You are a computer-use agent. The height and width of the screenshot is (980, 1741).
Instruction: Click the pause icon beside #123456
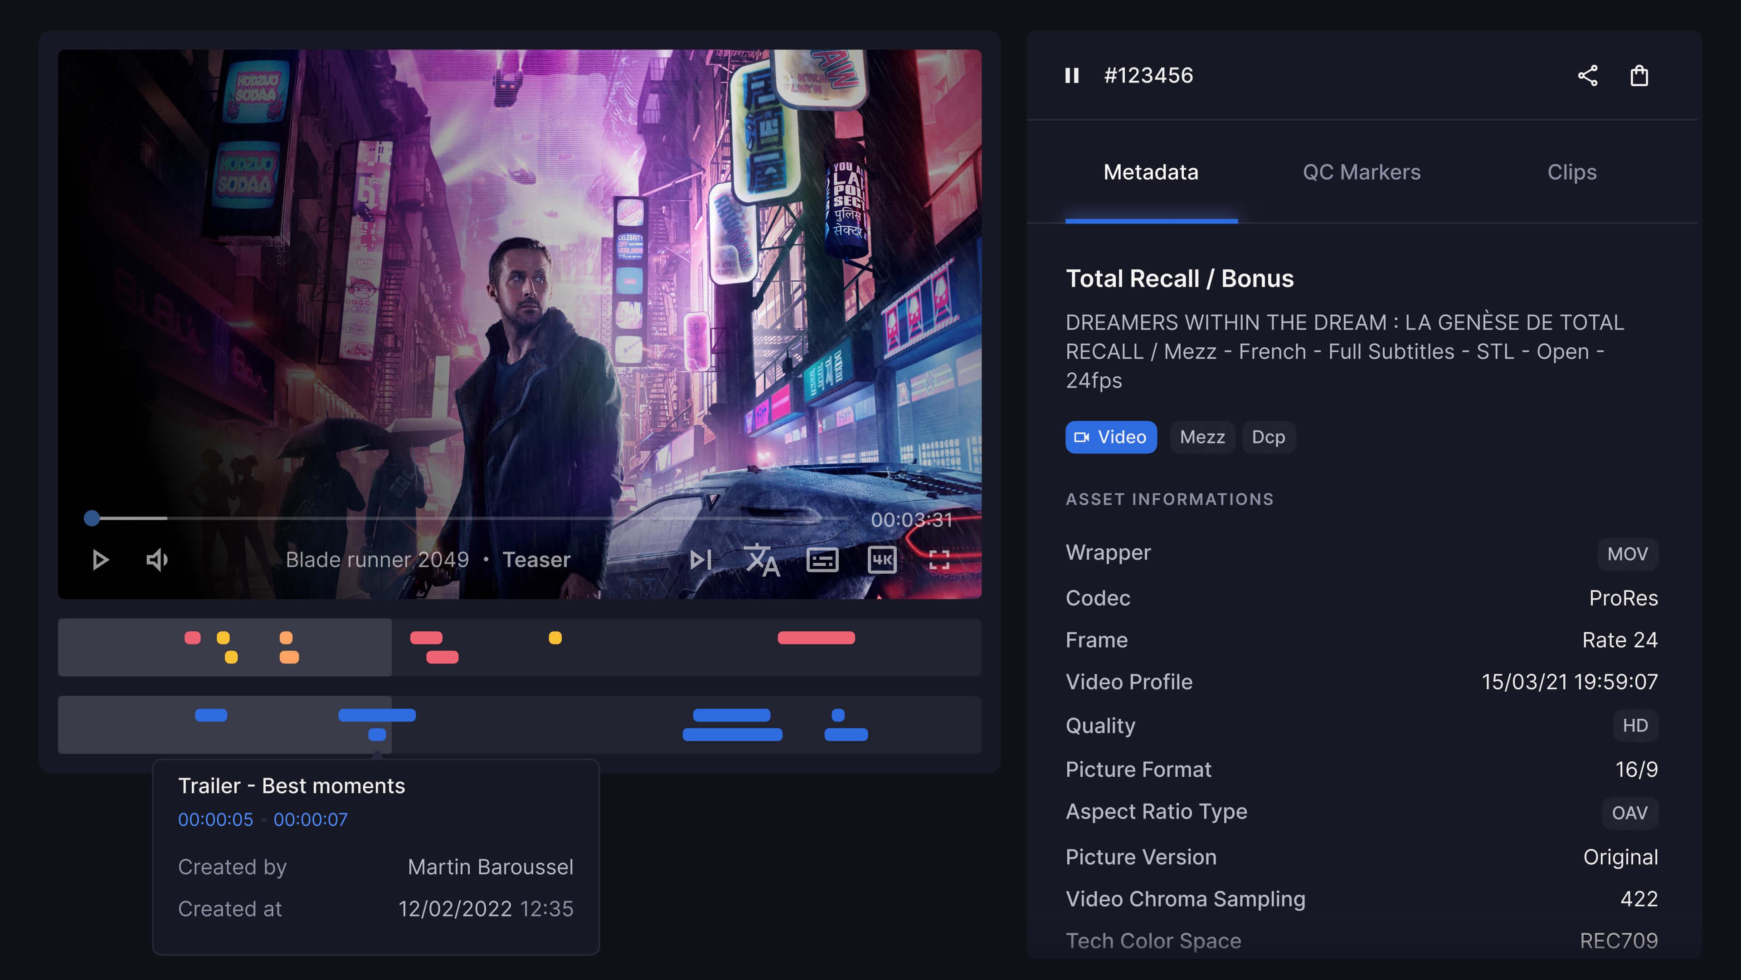(x=1072, y=76)
